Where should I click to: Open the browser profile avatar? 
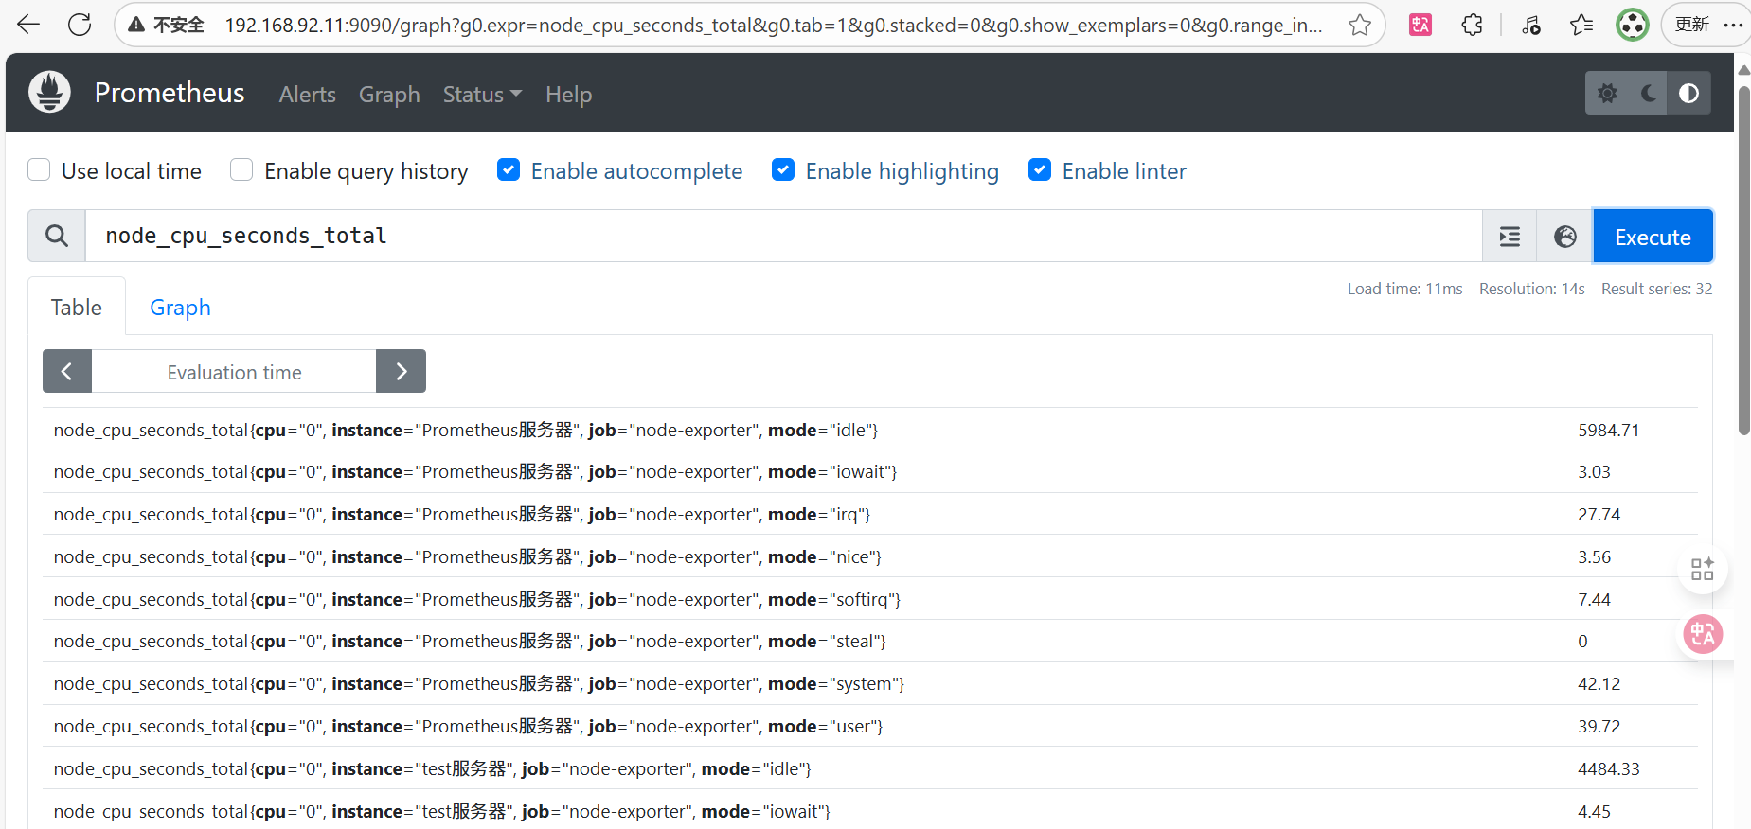[1633, 25]
